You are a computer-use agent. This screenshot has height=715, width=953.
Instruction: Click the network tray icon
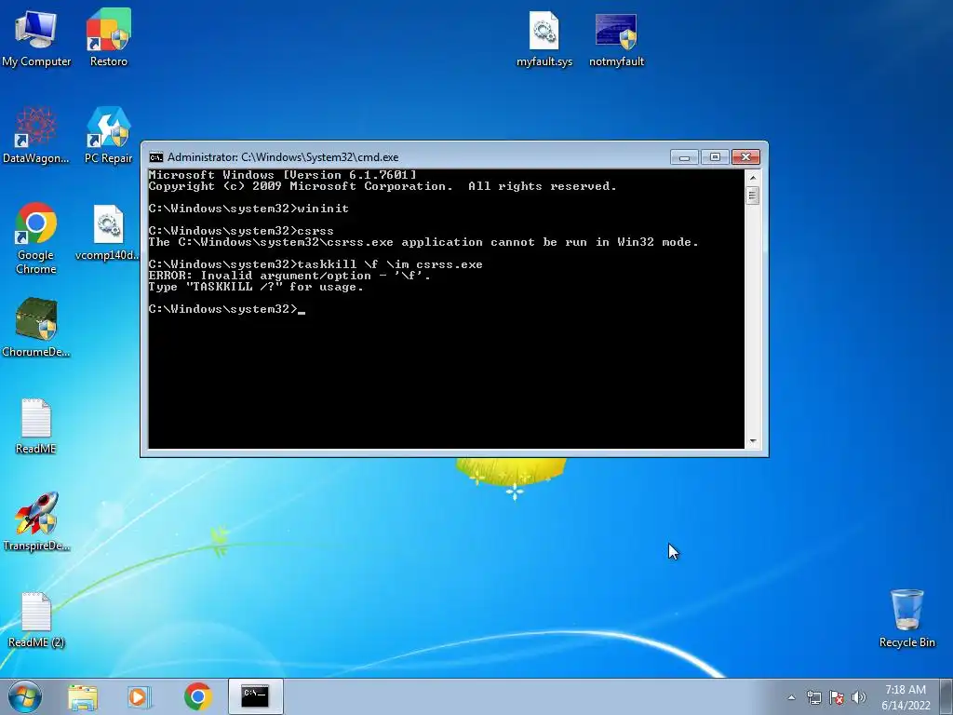point(813,697)
